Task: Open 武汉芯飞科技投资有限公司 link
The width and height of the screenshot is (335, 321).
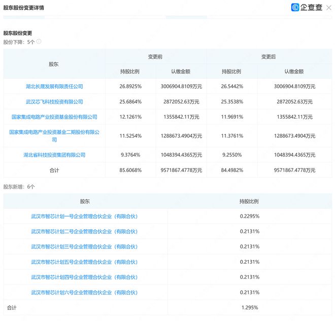Action: click(54, 102)
